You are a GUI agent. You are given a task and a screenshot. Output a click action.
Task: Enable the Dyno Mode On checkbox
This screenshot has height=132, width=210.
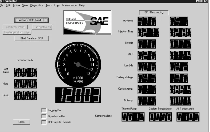click(x=44, y=116)
